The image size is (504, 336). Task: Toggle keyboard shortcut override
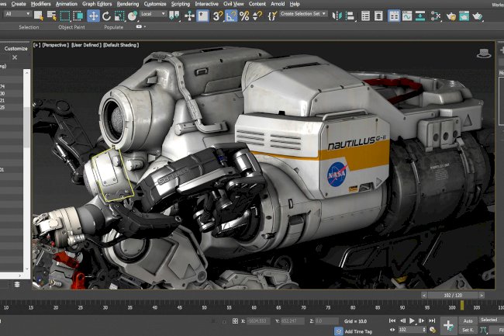[203, 16]
